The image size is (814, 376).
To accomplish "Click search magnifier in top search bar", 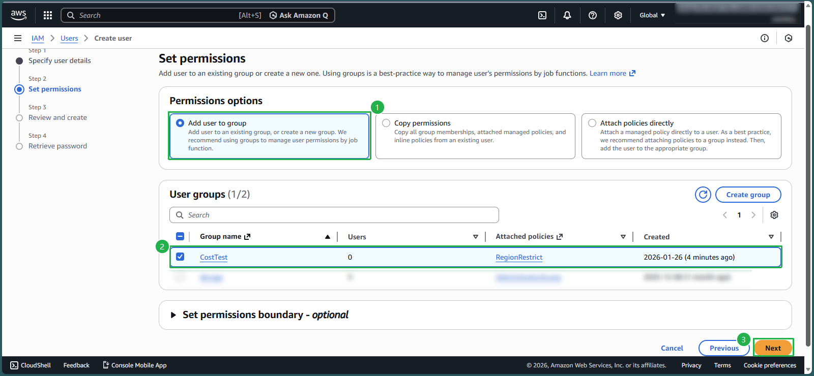I will (71, 15).
